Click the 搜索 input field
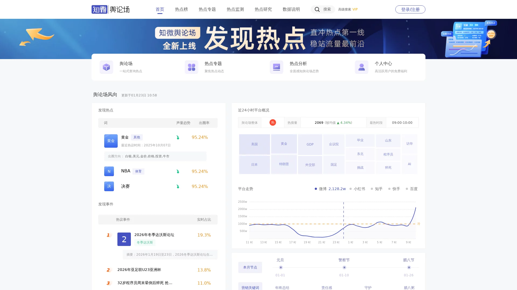 point(327,9)
